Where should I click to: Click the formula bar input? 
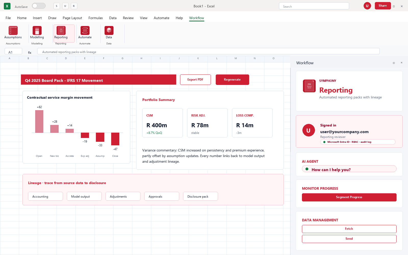pyautogui.click(x=208, y=52)
